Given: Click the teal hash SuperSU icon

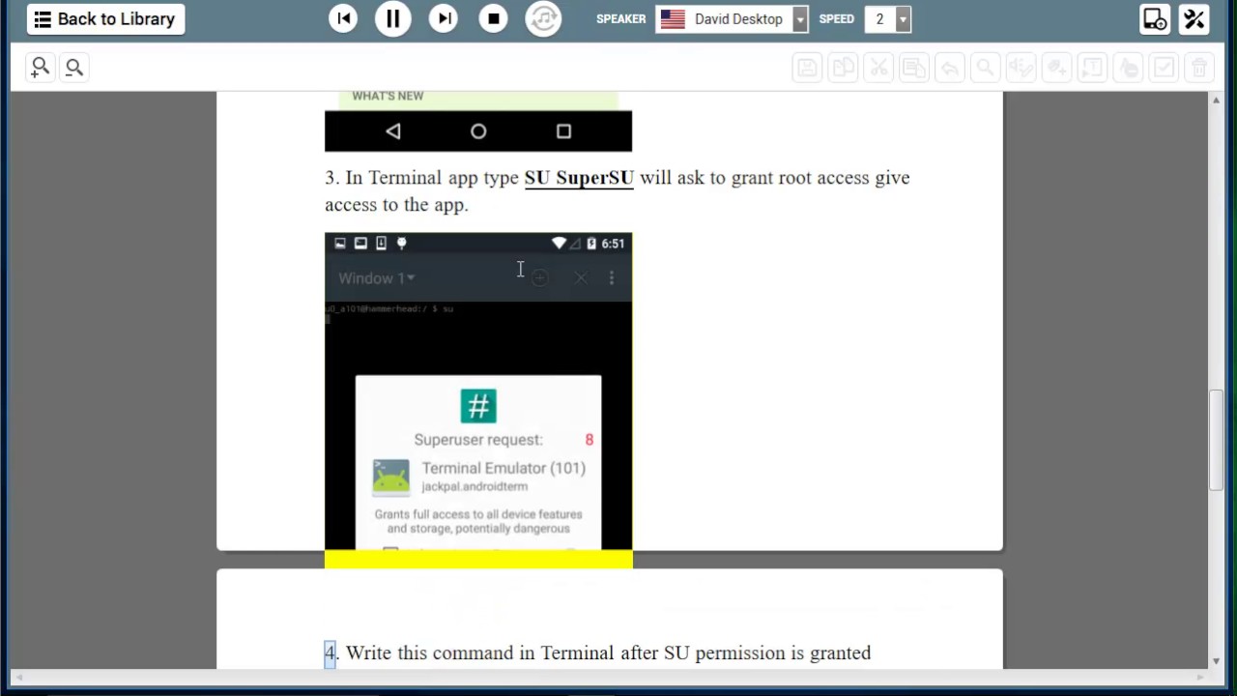Looking at the screenshot, I should 478,406.
